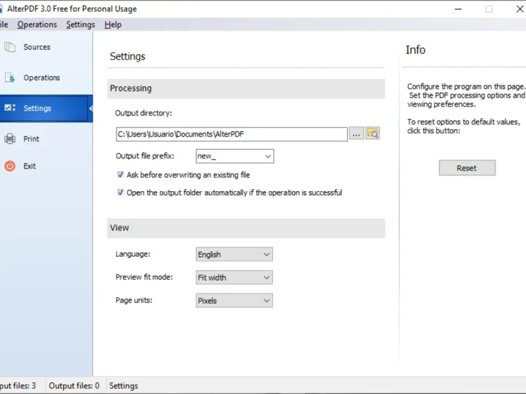Screen dimensions: 526x394
Task: Click the Sources sidebar icon
Action: pos(10,47)
